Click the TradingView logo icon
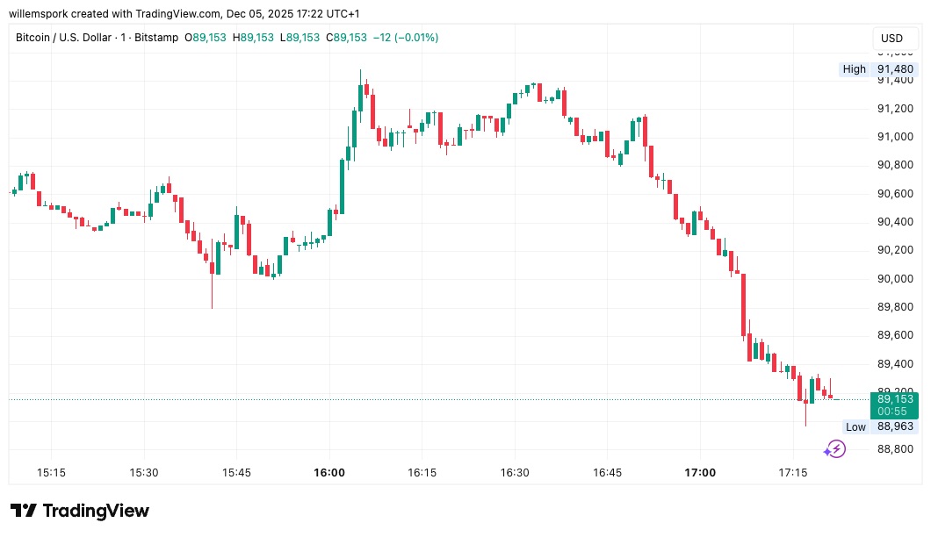931x537 pixels. (23, 511)
